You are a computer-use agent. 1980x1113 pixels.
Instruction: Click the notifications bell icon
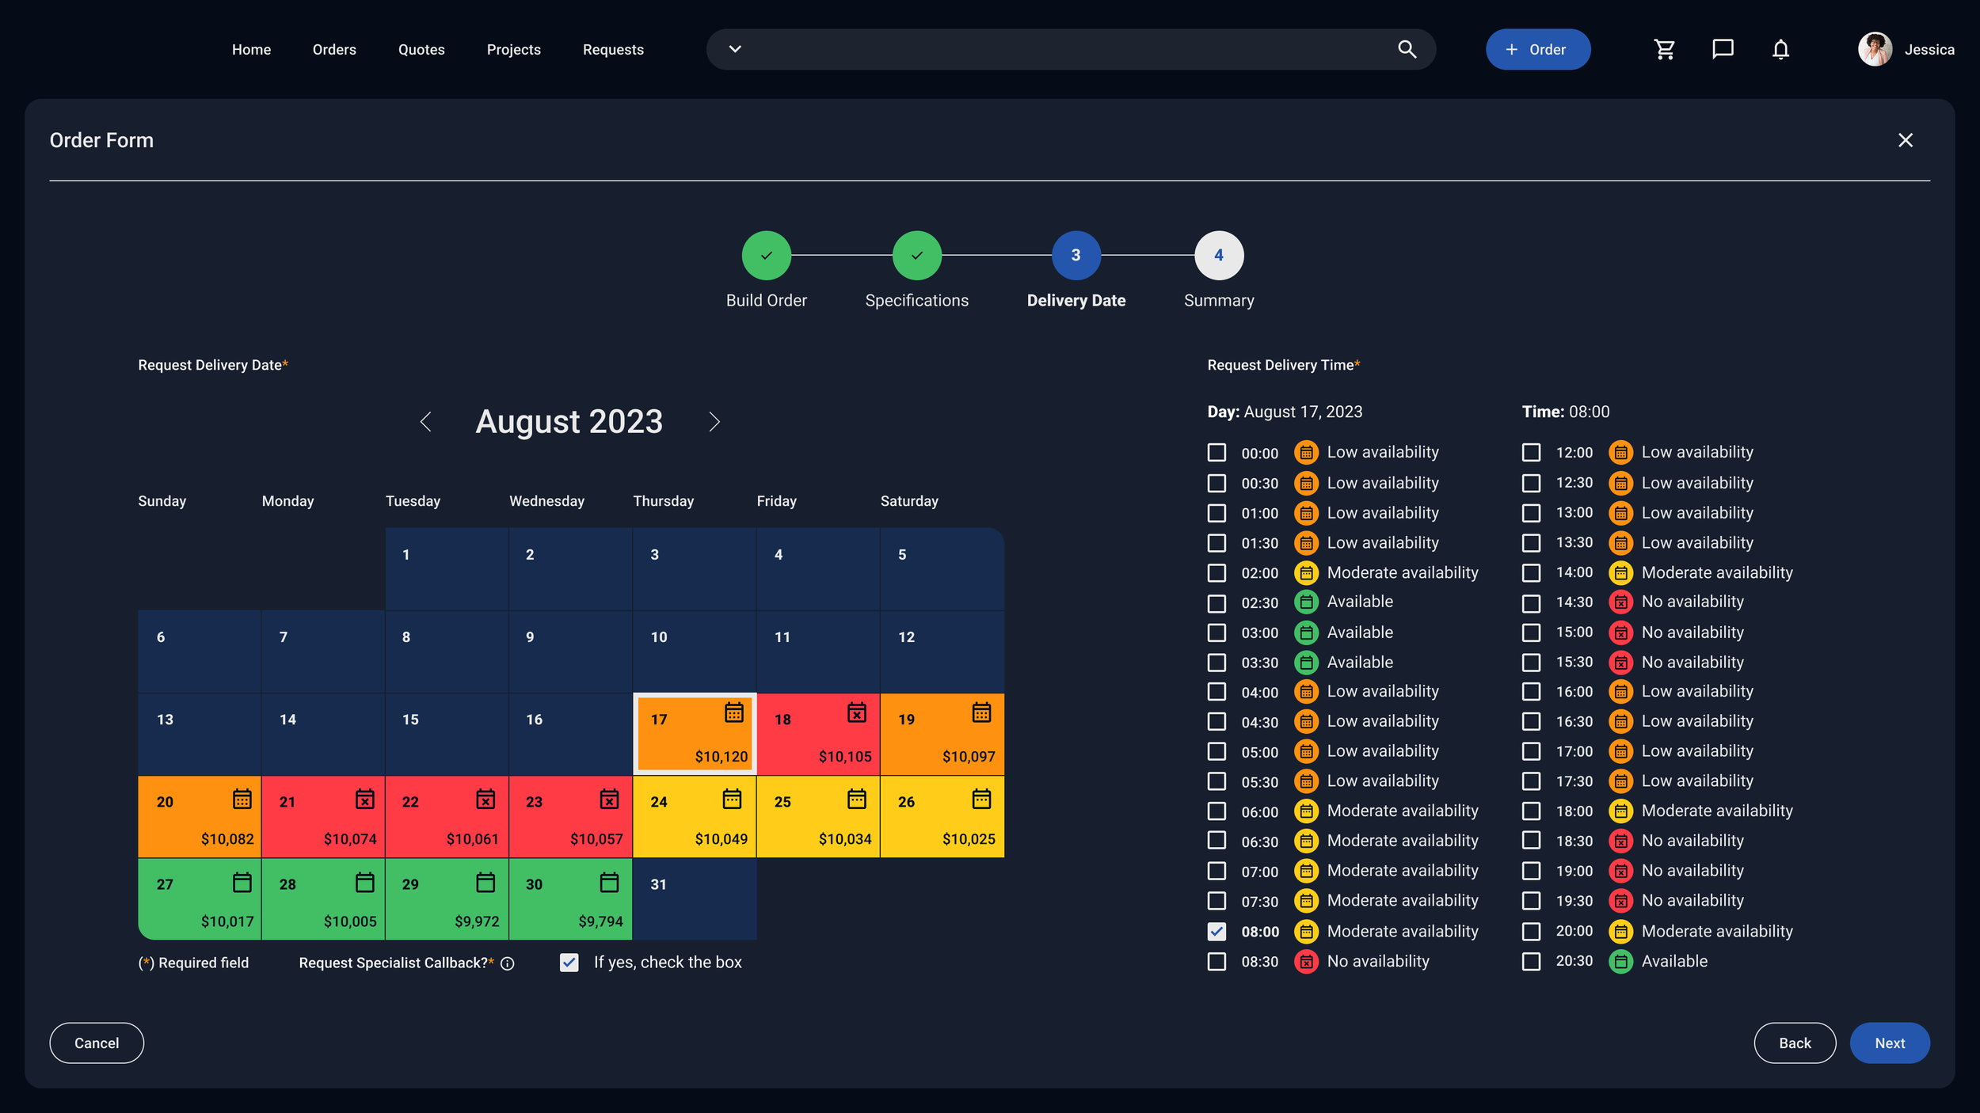[1780, 50]
